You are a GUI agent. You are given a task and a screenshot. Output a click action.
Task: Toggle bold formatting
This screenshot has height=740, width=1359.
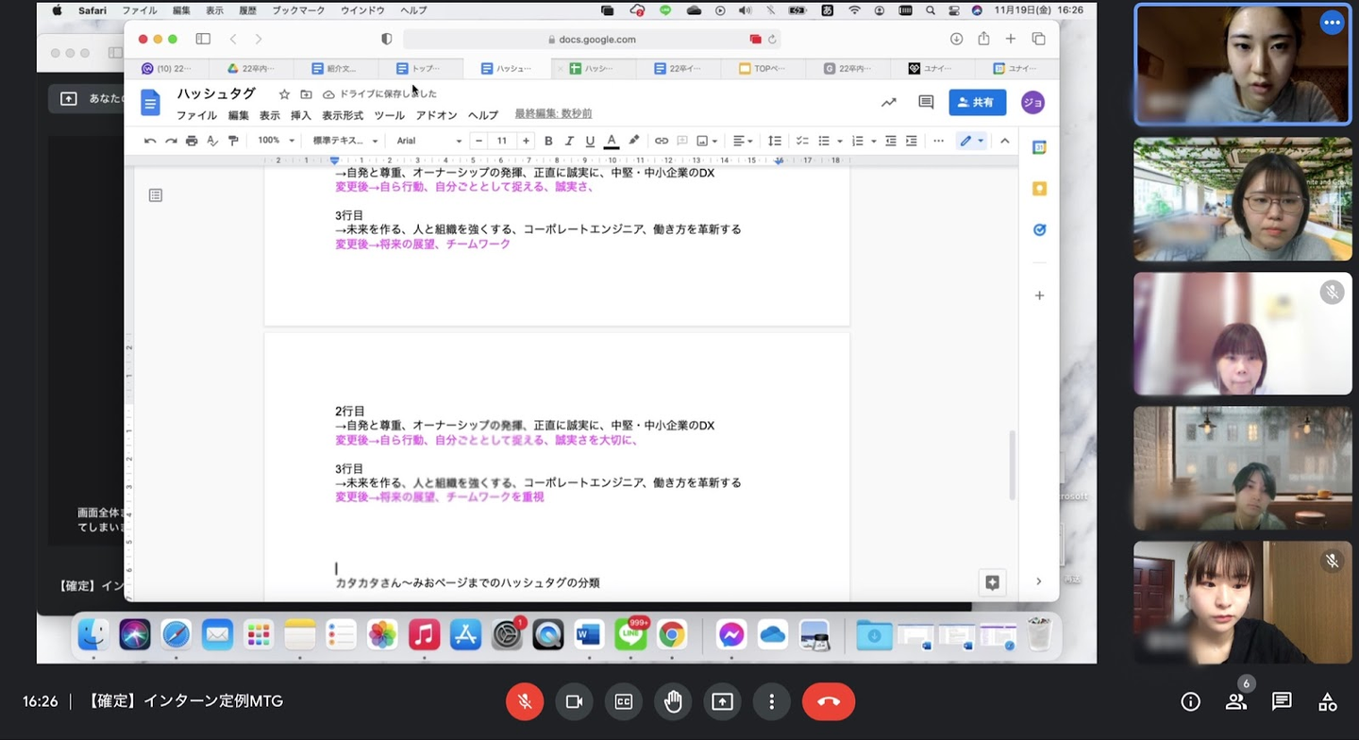point(548,141)
